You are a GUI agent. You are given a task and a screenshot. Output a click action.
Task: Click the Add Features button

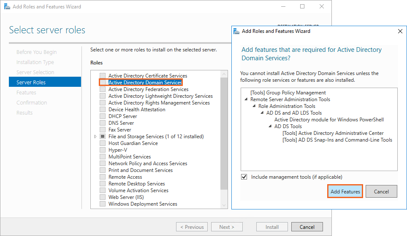(345, 191)
